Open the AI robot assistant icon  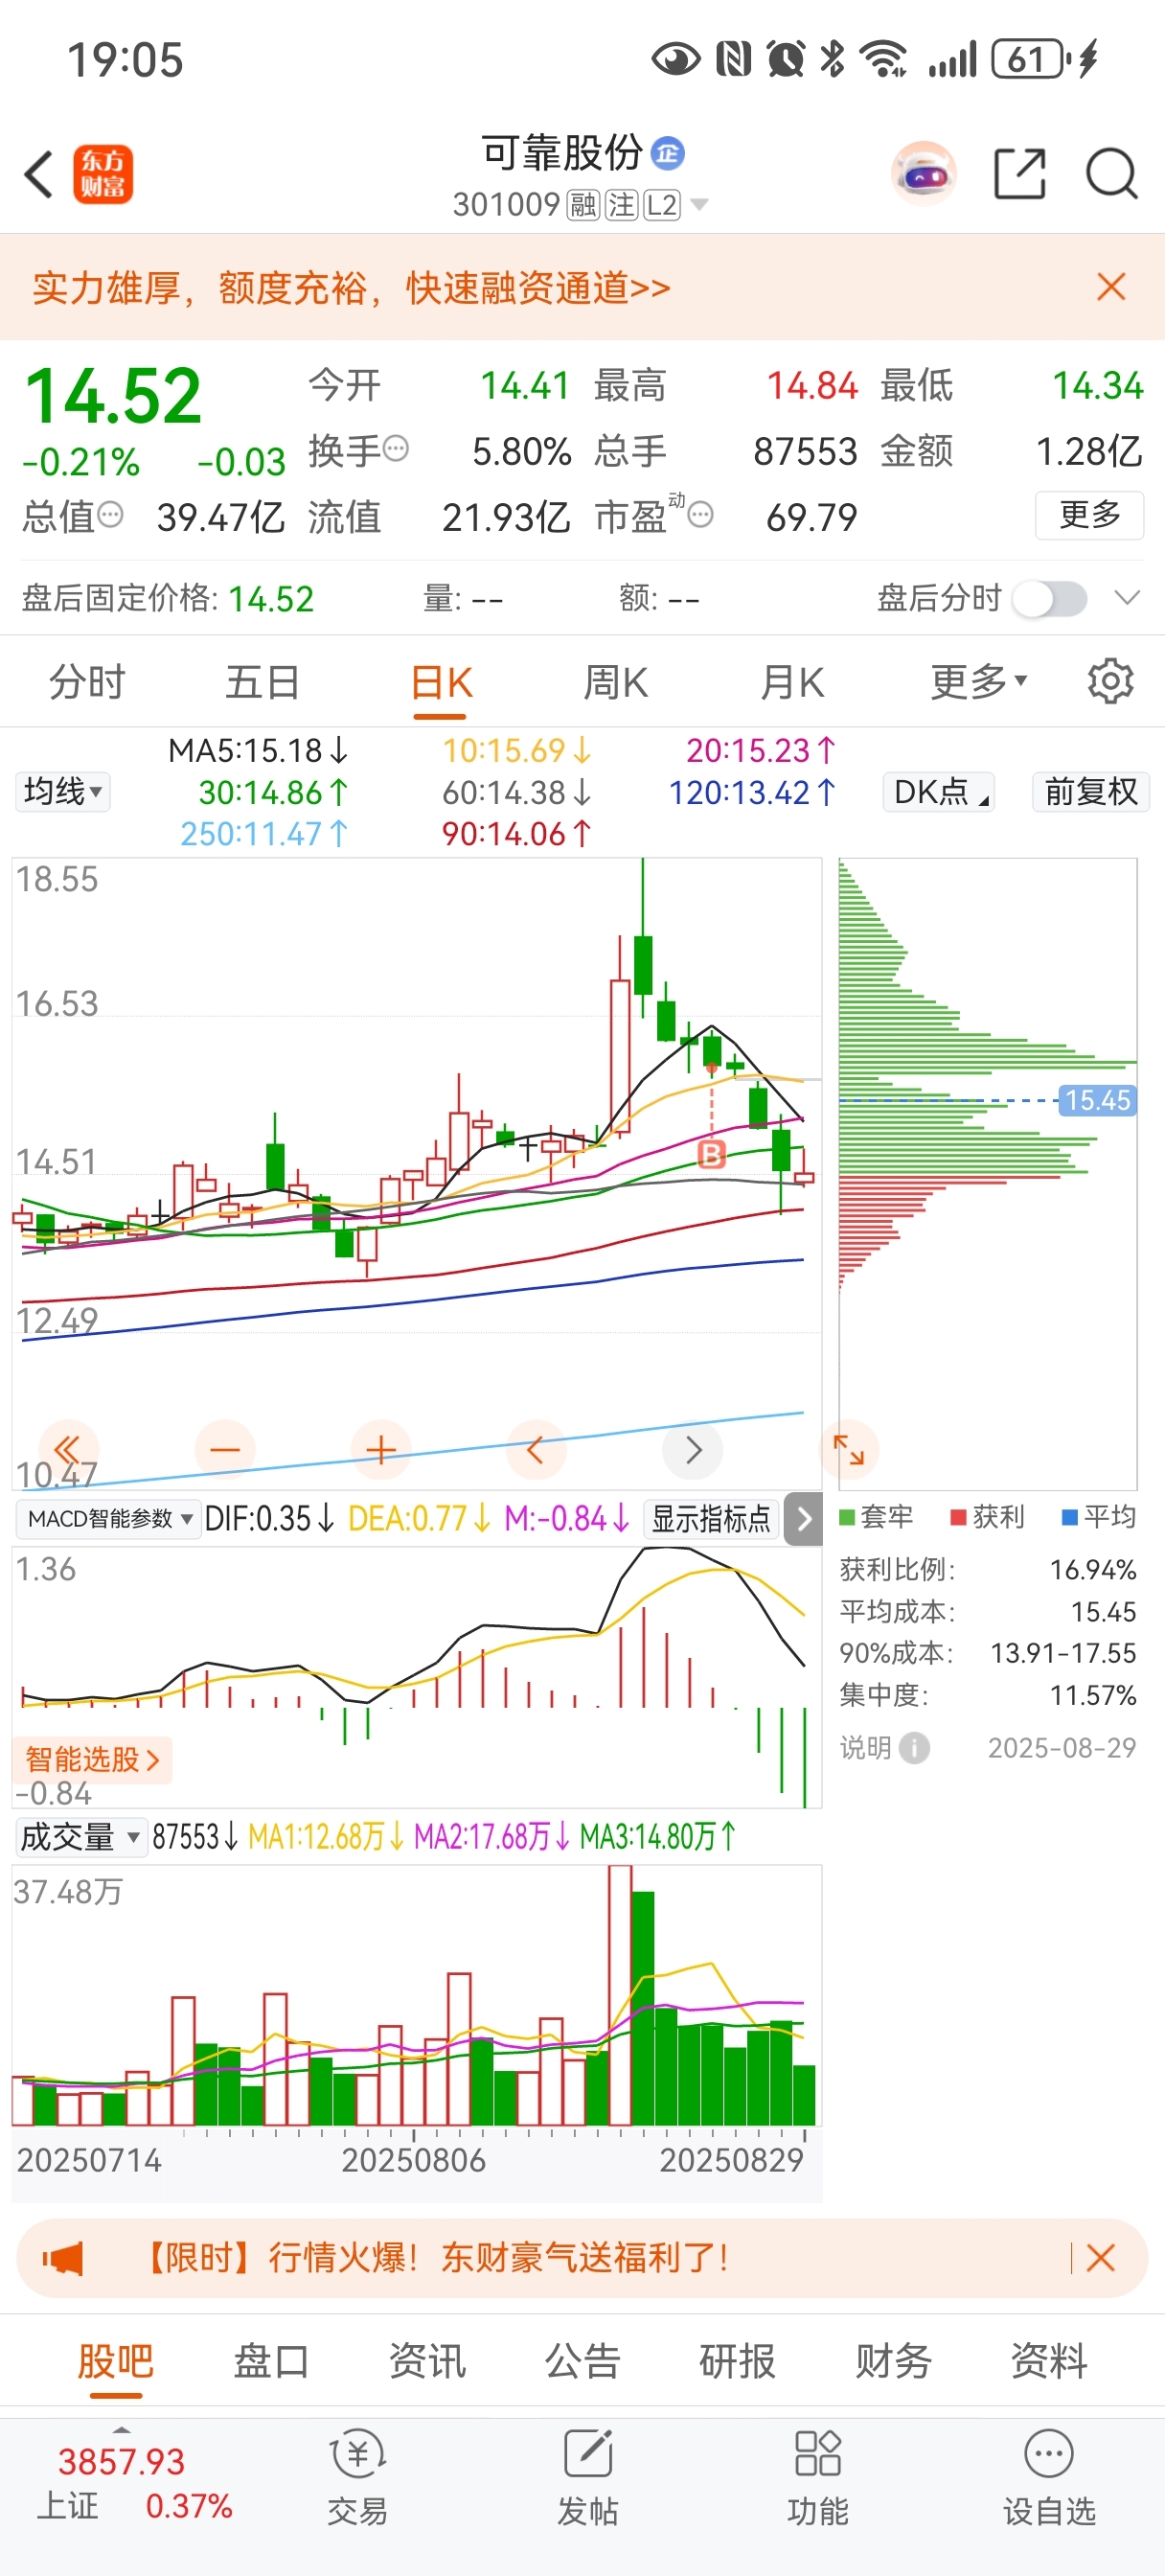[x=923, y=174]
